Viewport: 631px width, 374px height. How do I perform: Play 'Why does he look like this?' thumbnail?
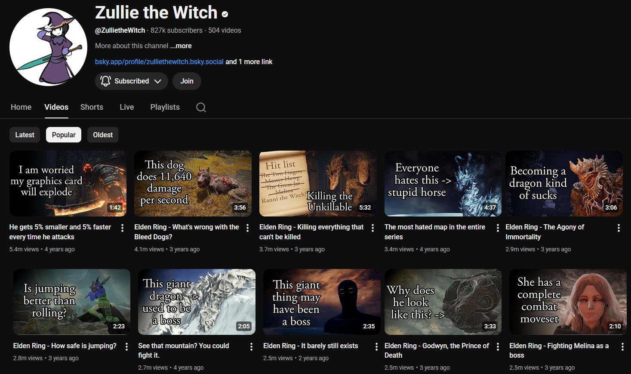[443, 302]
